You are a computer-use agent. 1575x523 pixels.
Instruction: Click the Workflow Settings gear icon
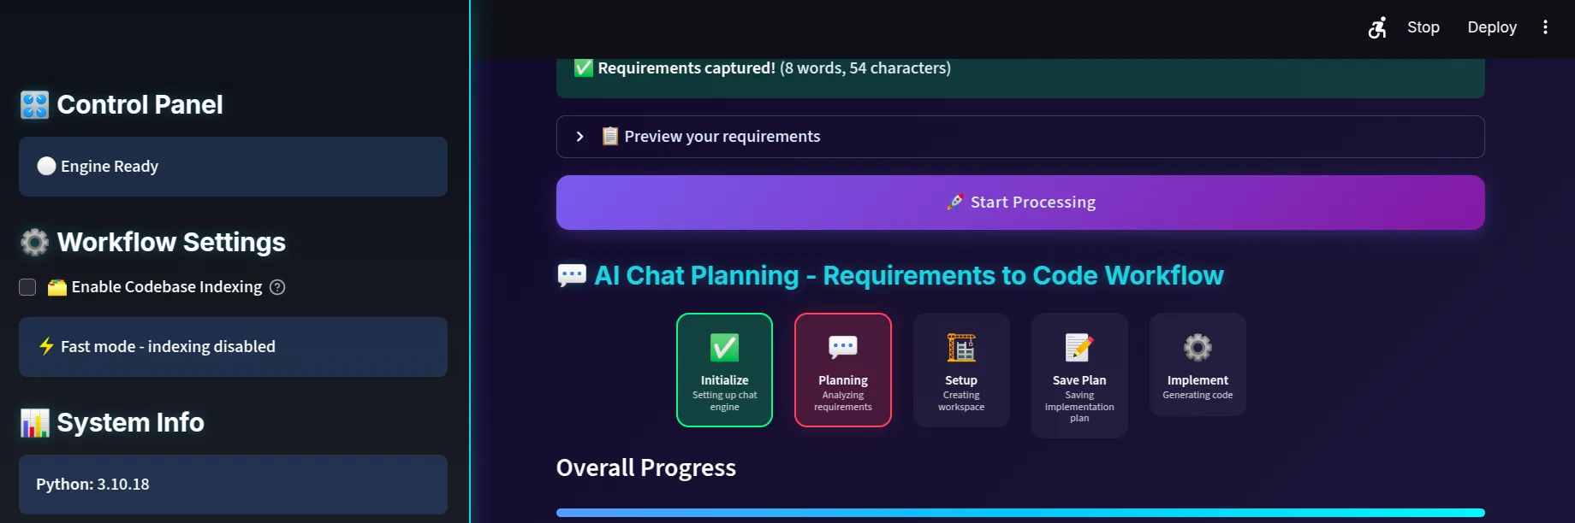pyautogui.click(x=35, y=243)
